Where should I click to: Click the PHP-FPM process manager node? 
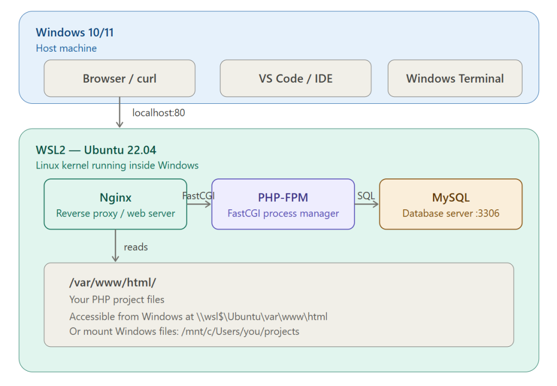click(283, 204)
